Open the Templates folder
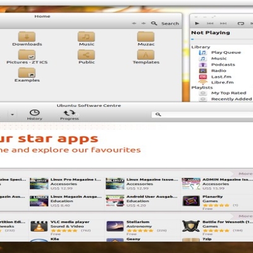Image resolution: width=253 pixels, height=253 pixels. coord(146,57)
